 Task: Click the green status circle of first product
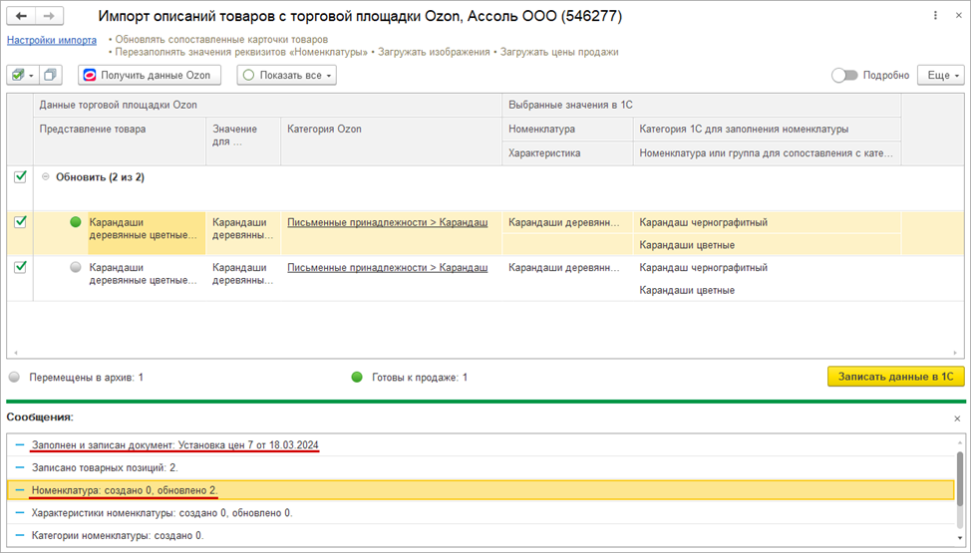(x=76, y=222)
